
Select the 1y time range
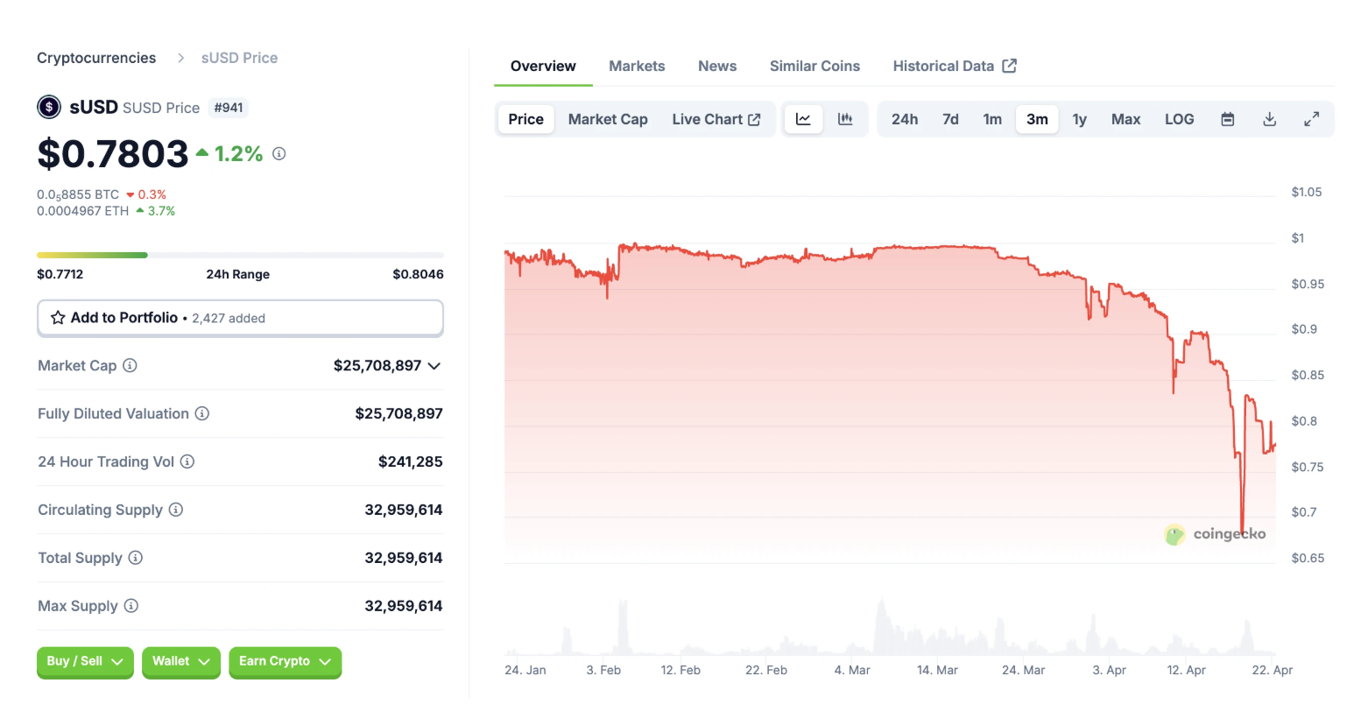1080,119
